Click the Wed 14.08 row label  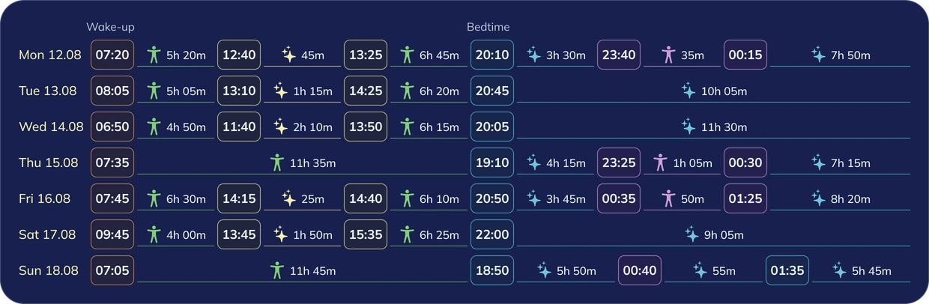coord(51,127)
